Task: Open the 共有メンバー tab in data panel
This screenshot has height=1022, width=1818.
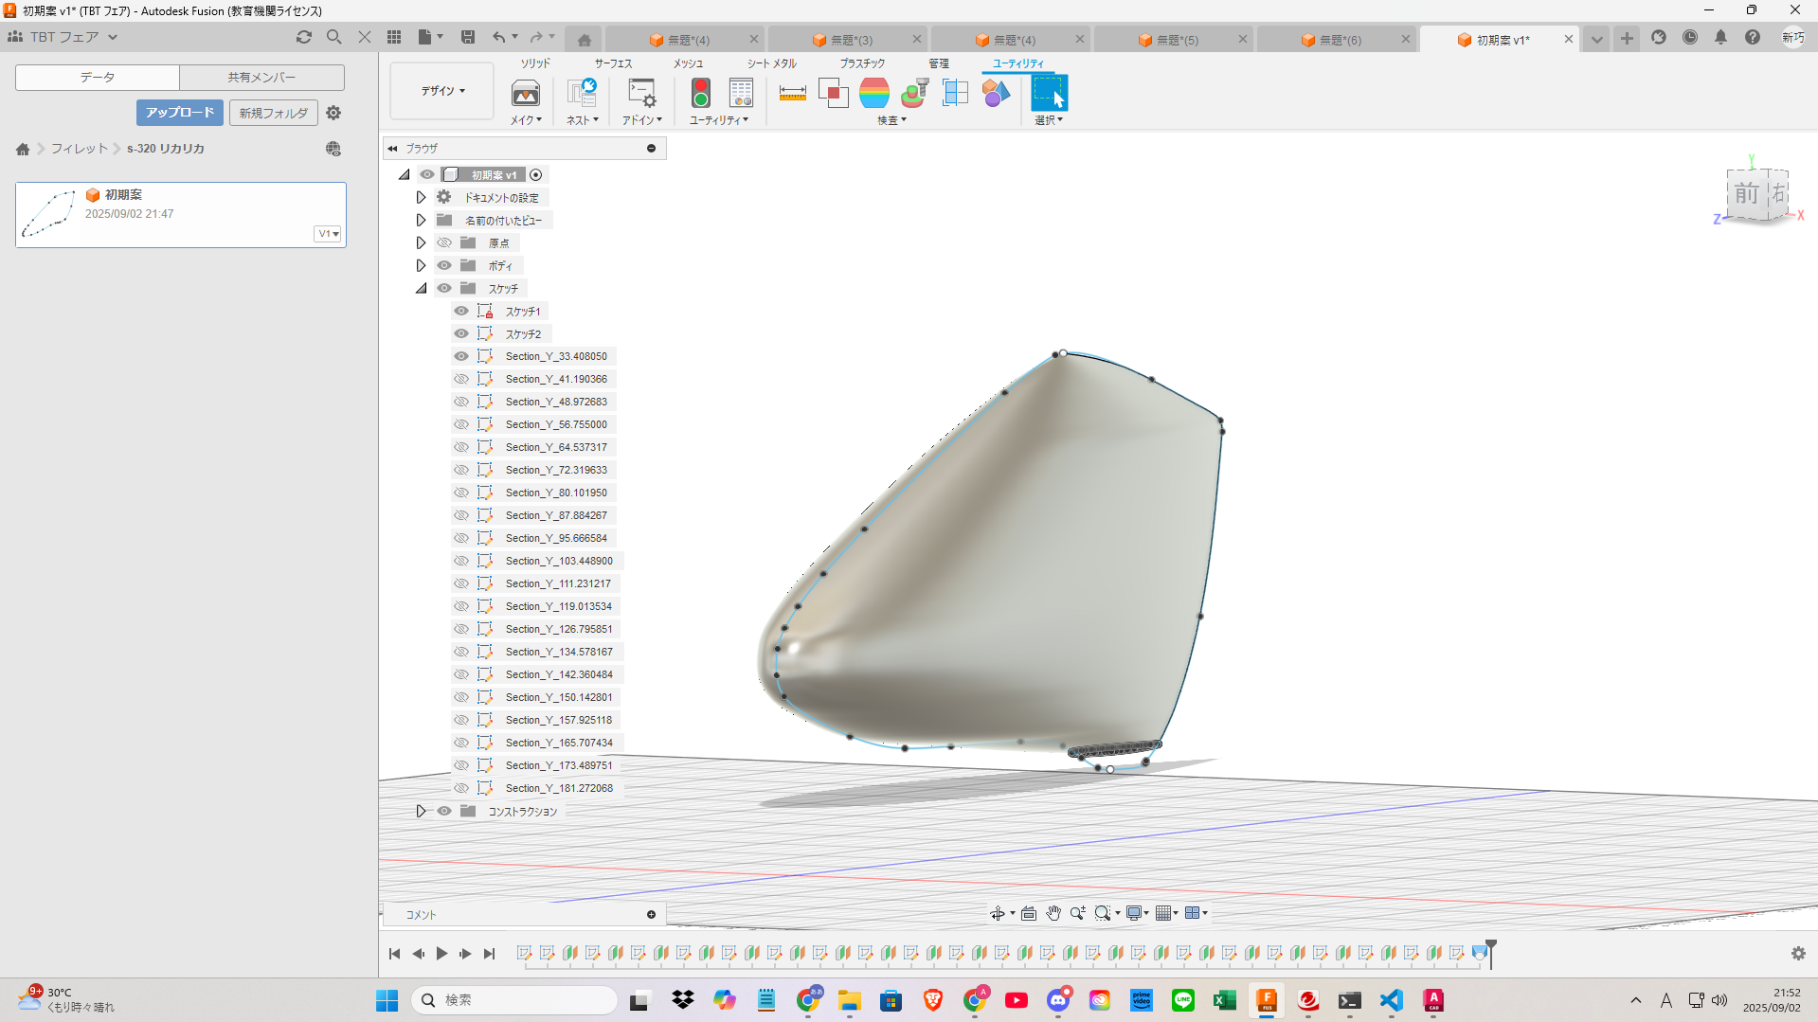Action: 261,77
